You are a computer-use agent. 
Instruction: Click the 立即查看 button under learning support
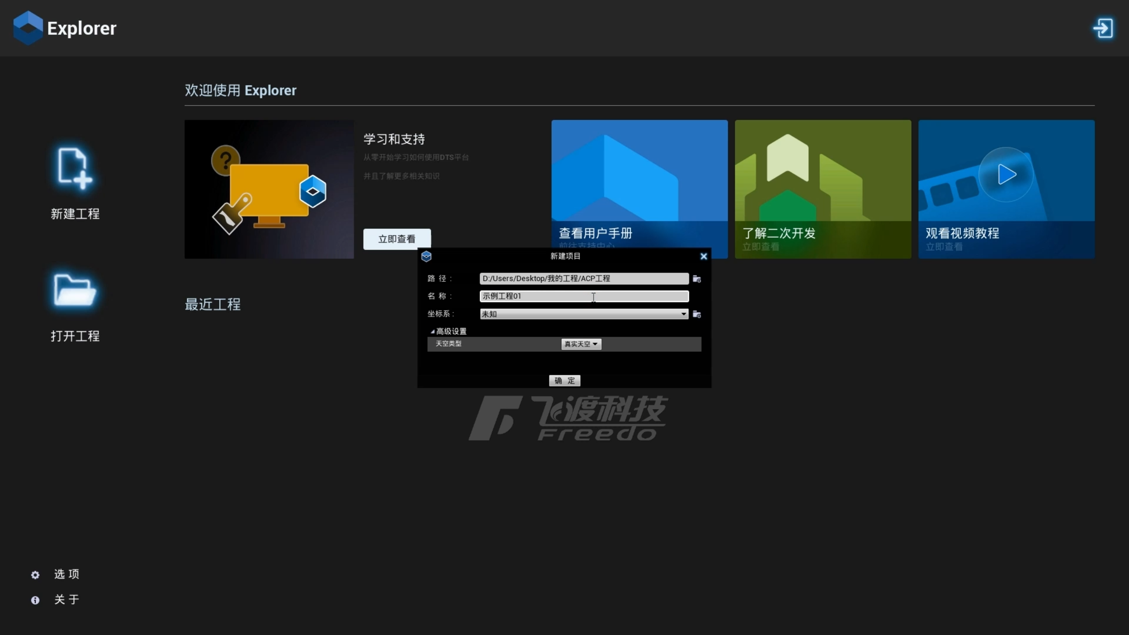(x=397, y=239)
